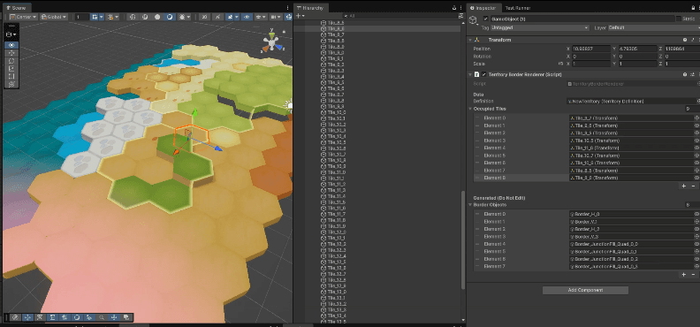
Task: Select the Rect tool in Scene tools
Action: click(11, 76)
